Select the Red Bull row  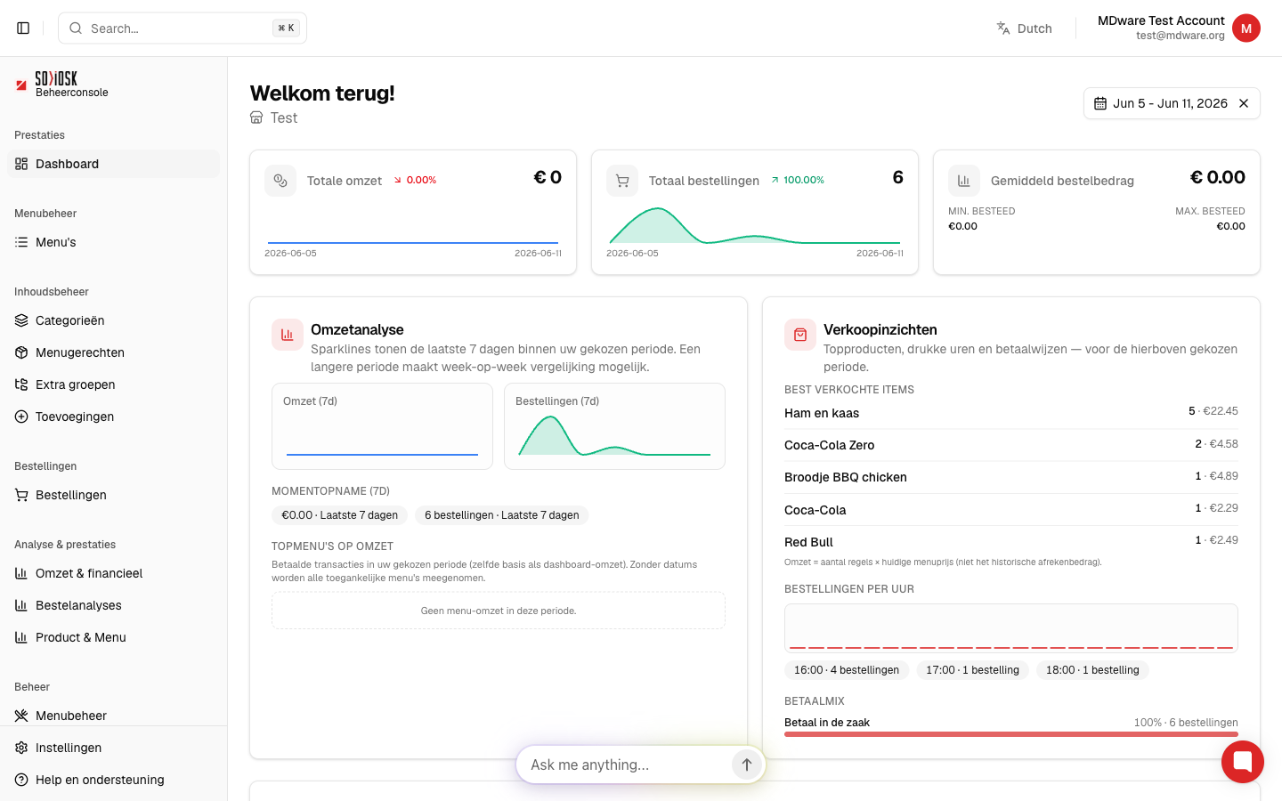1011,542
